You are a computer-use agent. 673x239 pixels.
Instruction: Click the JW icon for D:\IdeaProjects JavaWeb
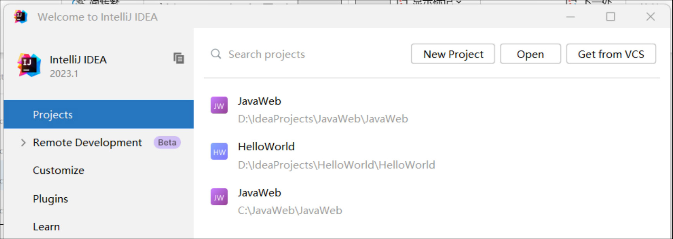(219, 106)
